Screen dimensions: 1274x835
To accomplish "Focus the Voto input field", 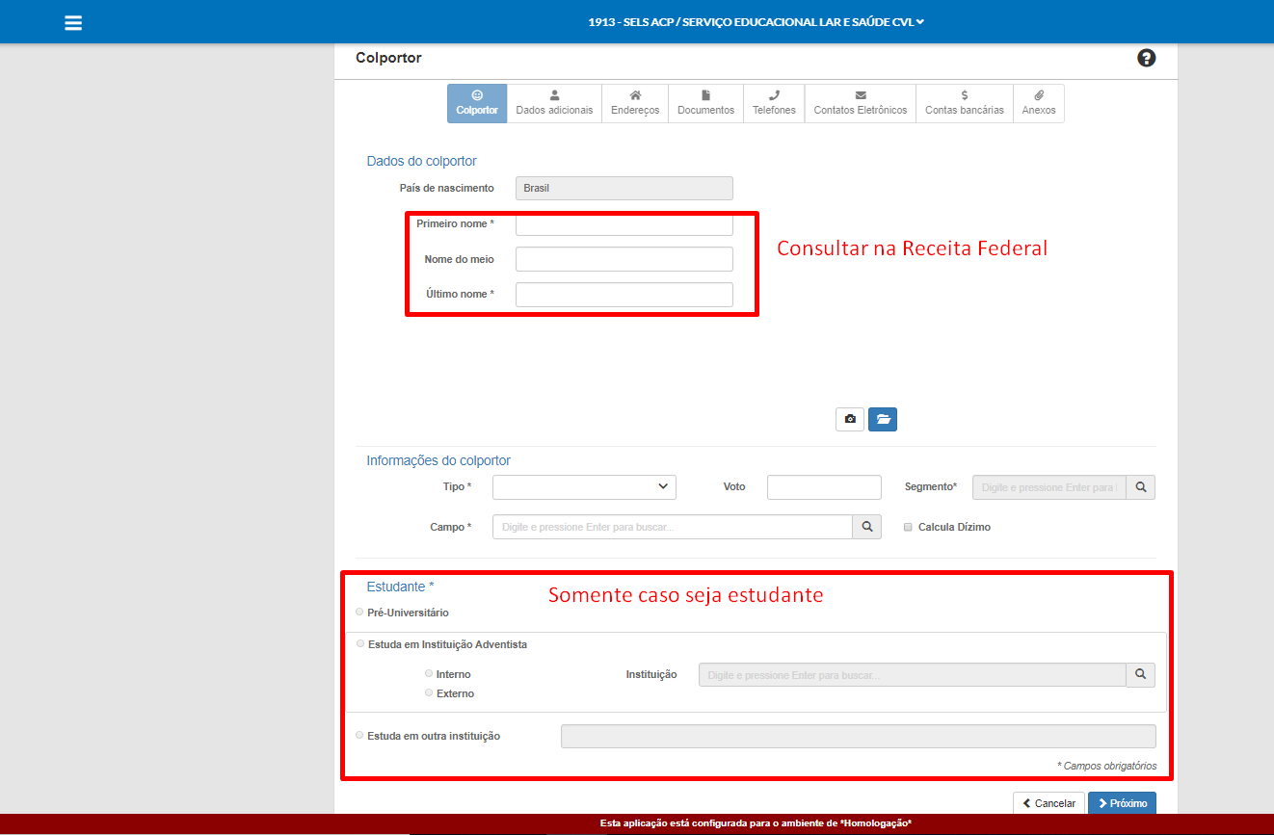I will pyautogui.click(x=824, y=487).
